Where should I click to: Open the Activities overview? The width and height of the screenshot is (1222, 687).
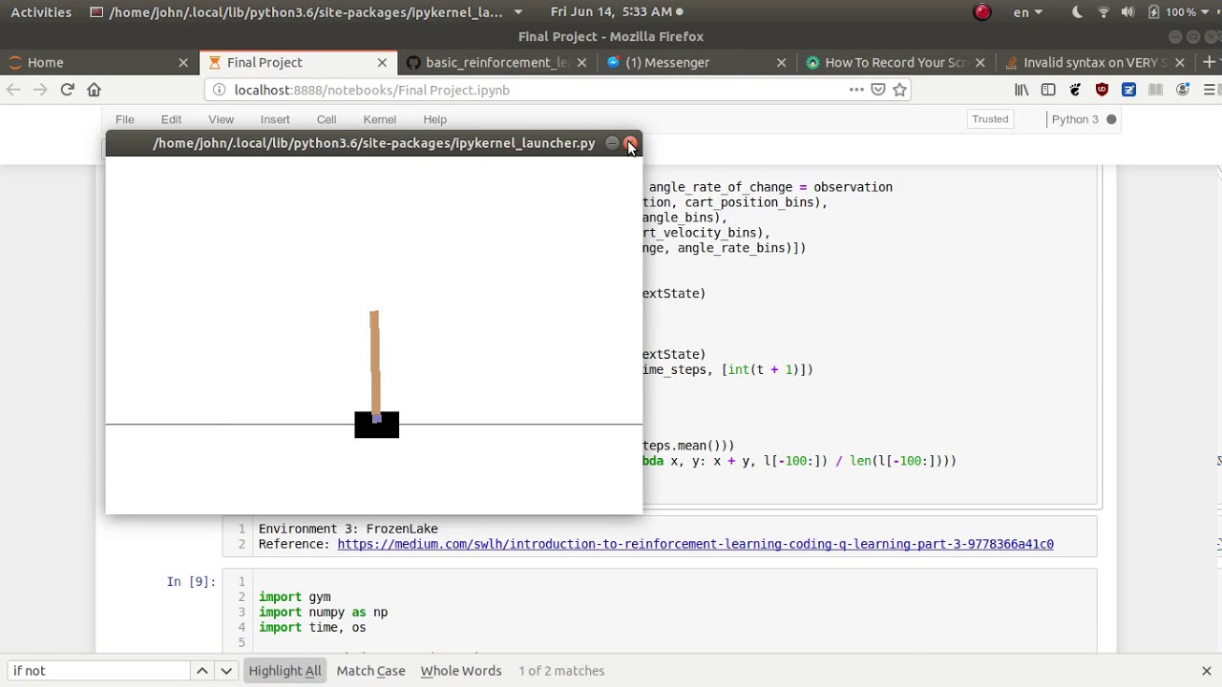41,11
